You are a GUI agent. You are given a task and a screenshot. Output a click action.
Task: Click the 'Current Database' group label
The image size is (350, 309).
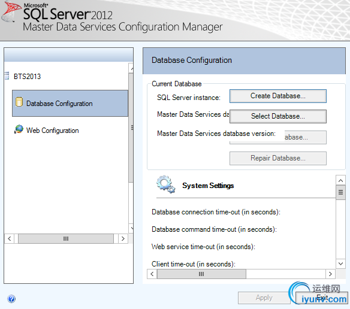[x=177, y=84]
